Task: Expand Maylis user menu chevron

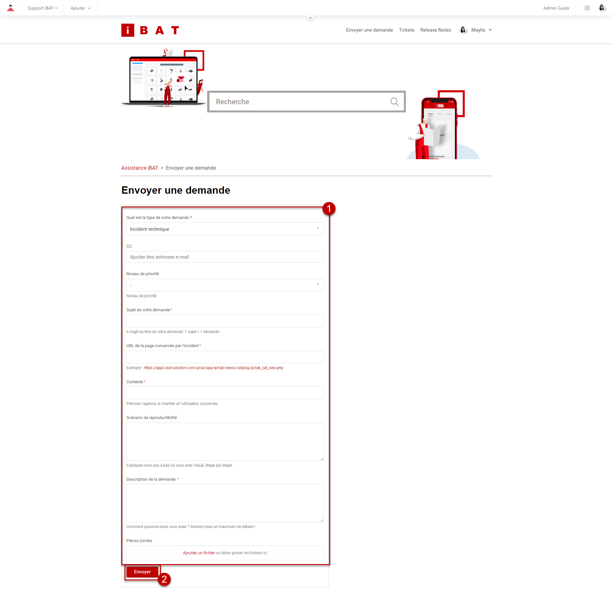Action: (490, 30)
